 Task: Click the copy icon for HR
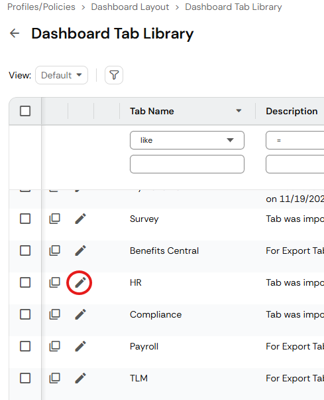(x=55, y=282)
